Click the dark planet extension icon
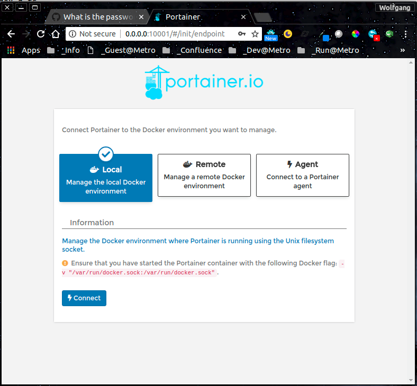Screen dimensions: 417x386 click(305, 34)
